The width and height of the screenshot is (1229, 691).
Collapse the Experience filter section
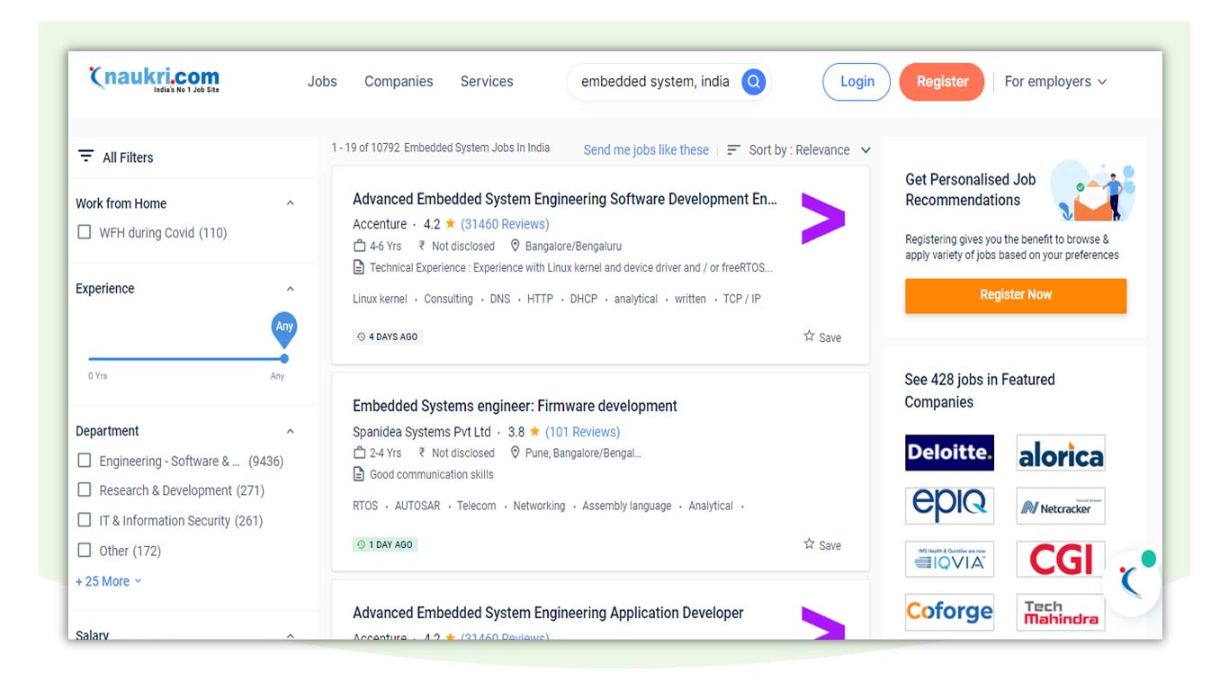(x=290, y=289)
